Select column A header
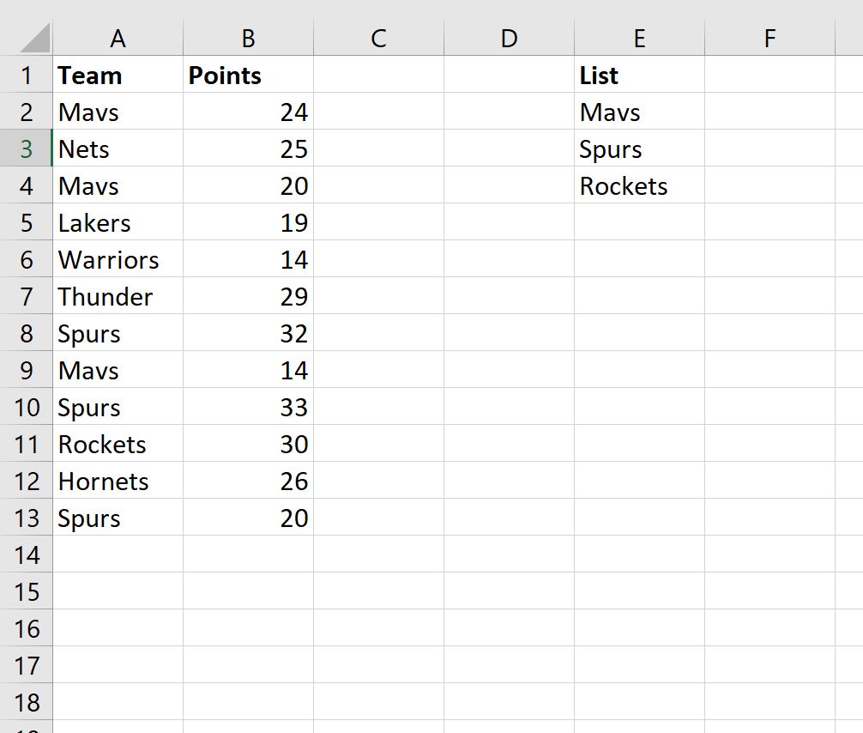Screen dimensions: 863x733 118,38
